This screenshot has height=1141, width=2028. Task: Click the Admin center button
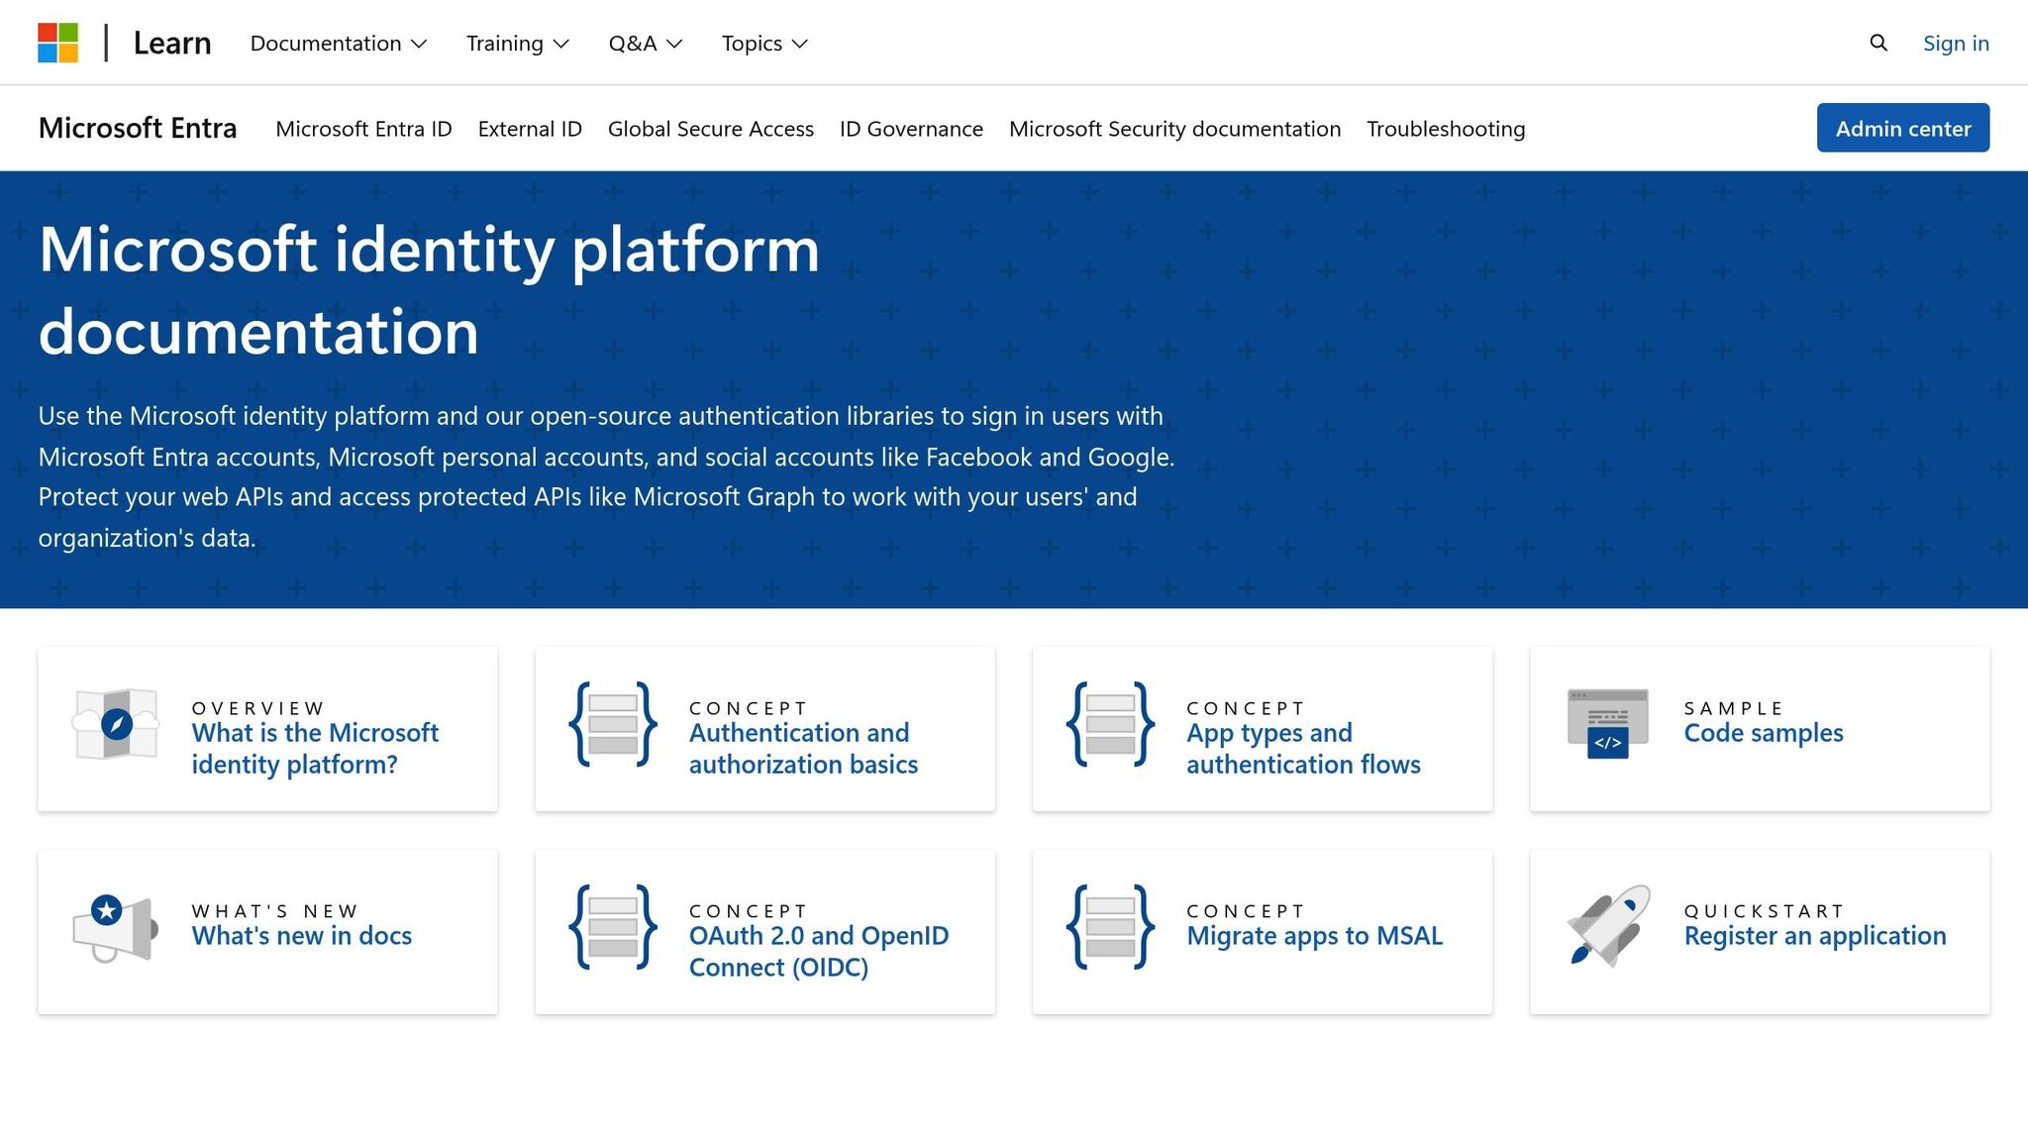click(1902, 128)
